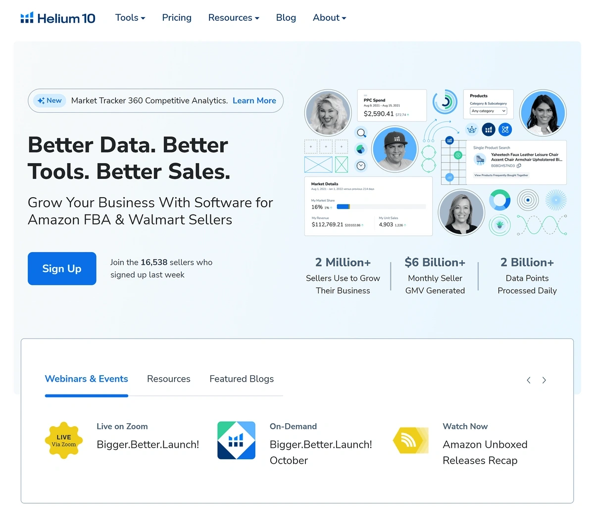This screenshot has width=594, height=526.
Task: Click the "16,538" sellers count text
Action: pos(154,263)
